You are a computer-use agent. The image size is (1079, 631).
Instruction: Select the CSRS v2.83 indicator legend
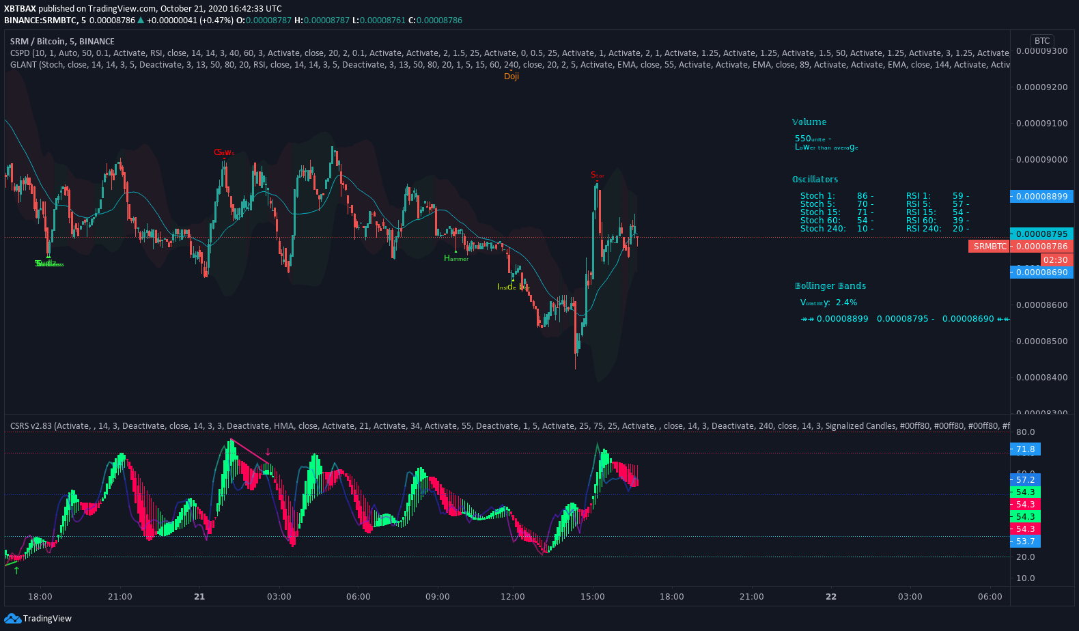(509, 426)
